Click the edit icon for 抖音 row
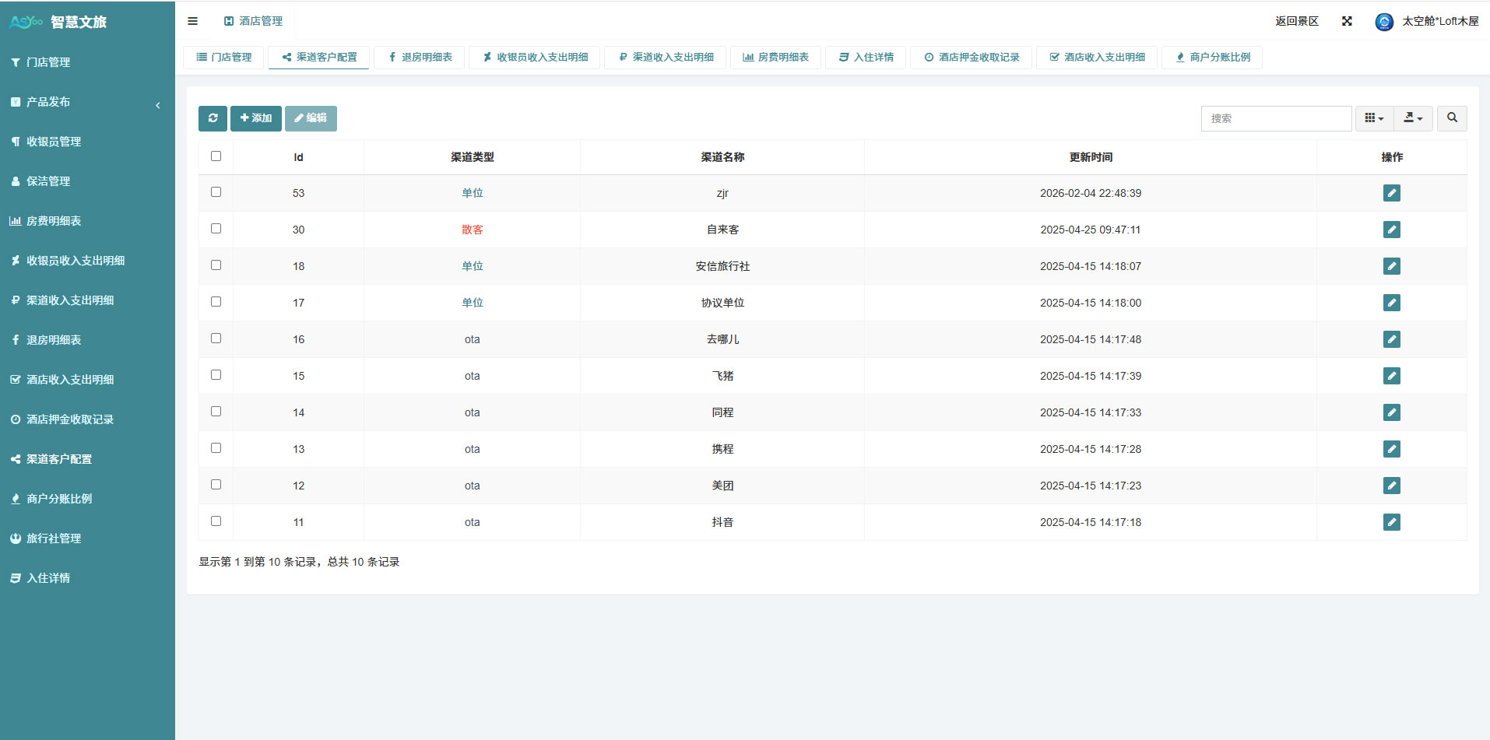The image size is (1490, 740). point(1391,522)
